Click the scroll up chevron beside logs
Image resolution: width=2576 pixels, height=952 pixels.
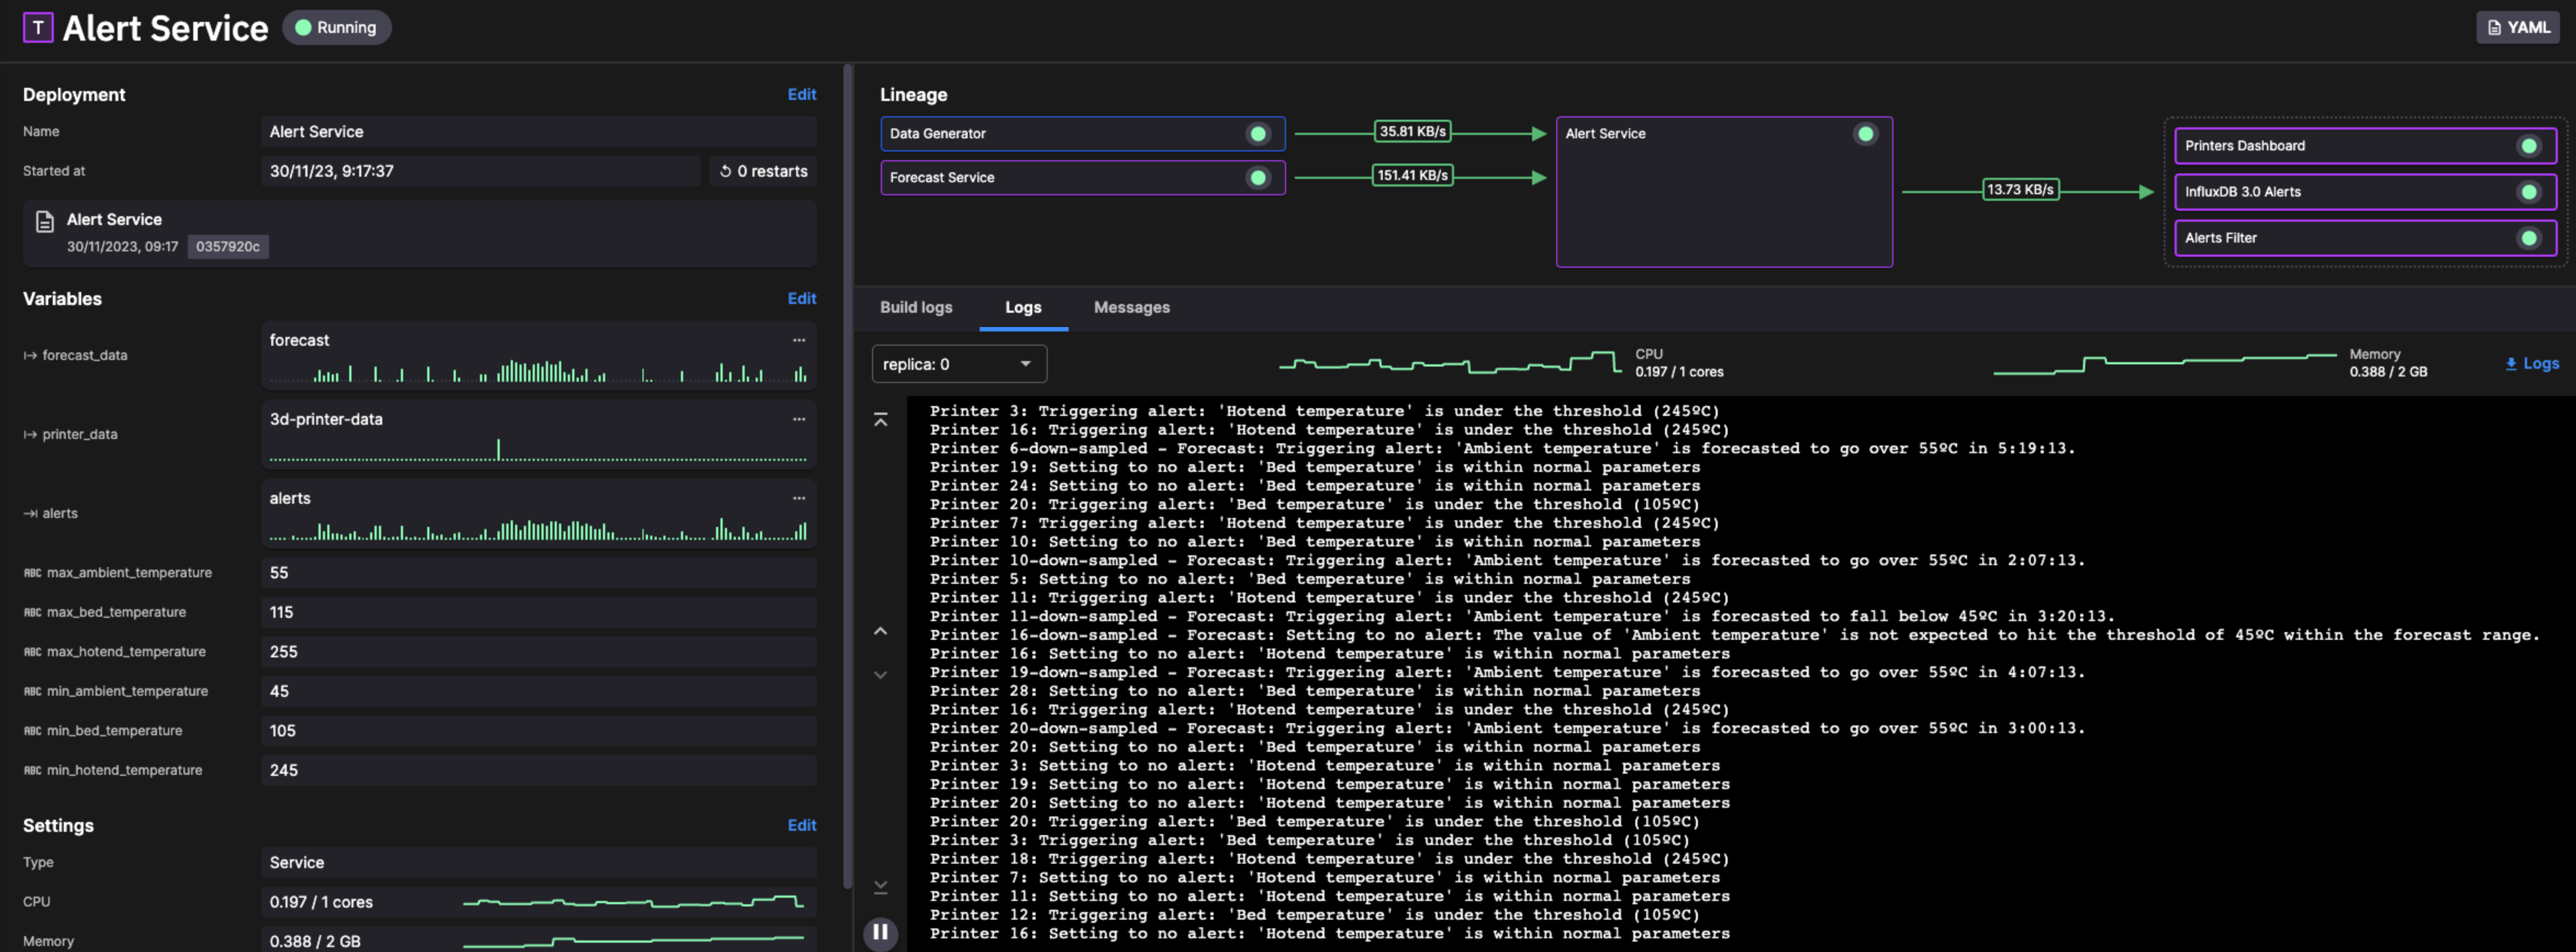point(880,632)
